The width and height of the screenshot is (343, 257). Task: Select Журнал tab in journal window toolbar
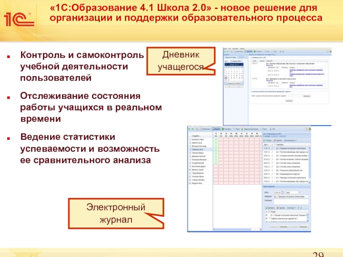pyautogui.click(x=216, y=129)
